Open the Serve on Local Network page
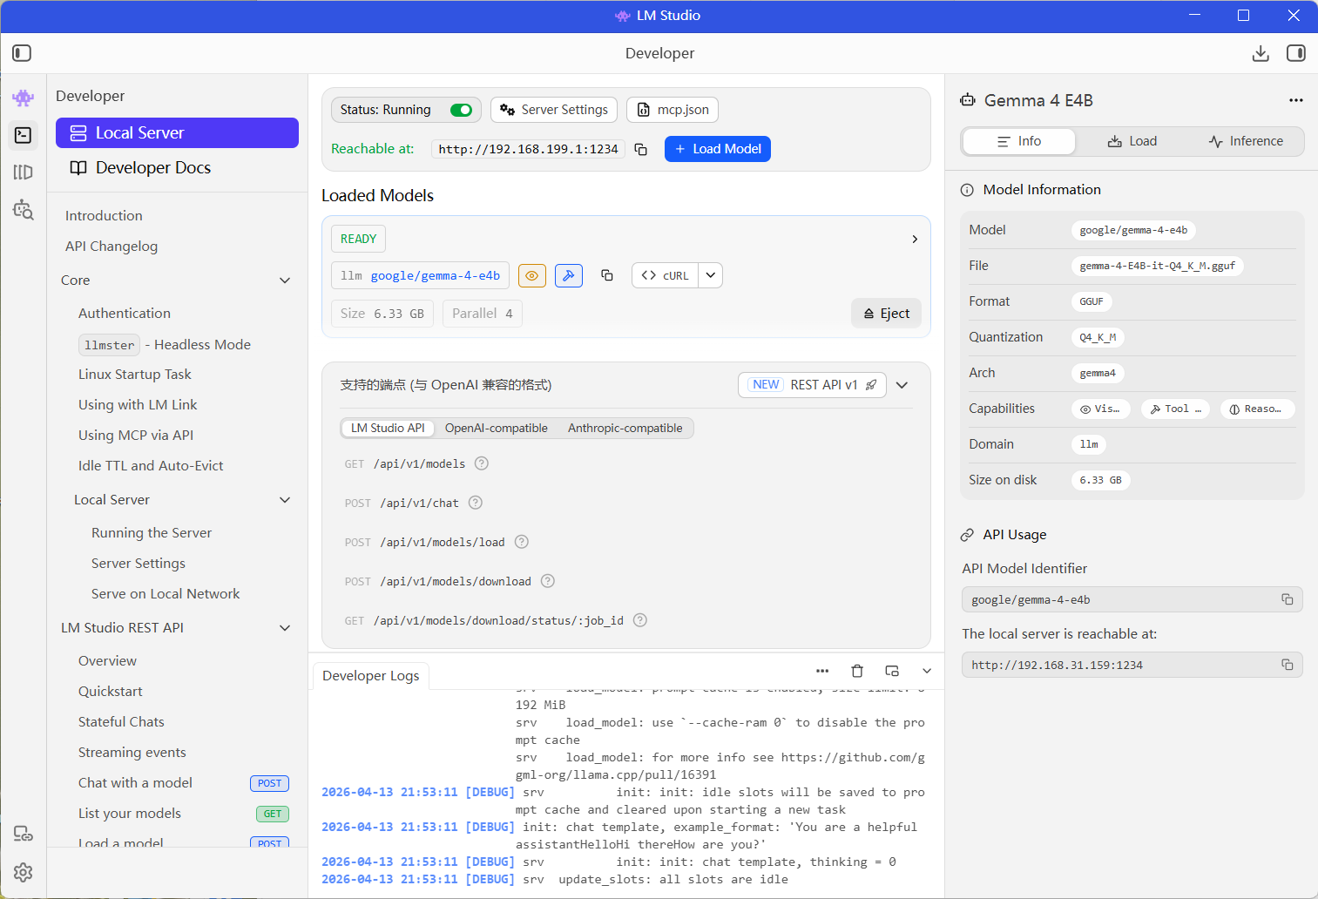This screenshot has height=899, width=1318. coord(166,594)
